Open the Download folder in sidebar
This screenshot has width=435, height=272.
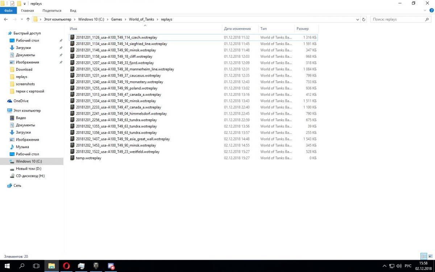click(x=24, y=69)
